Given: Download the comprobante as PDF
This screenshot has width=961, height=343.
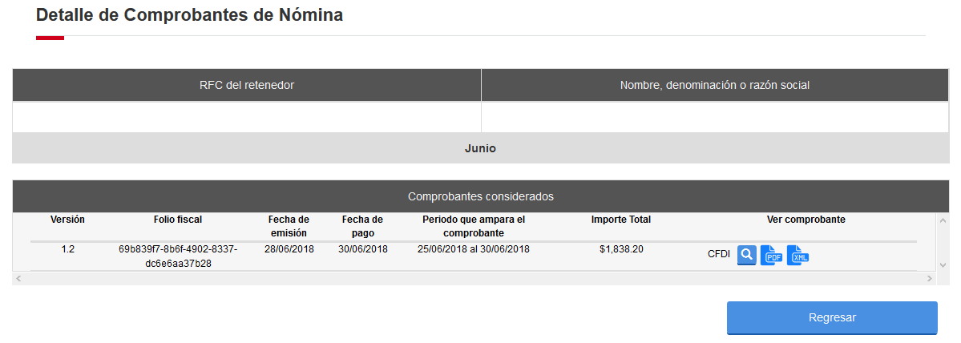Looking at the screenshot, I should click(772, 256).
